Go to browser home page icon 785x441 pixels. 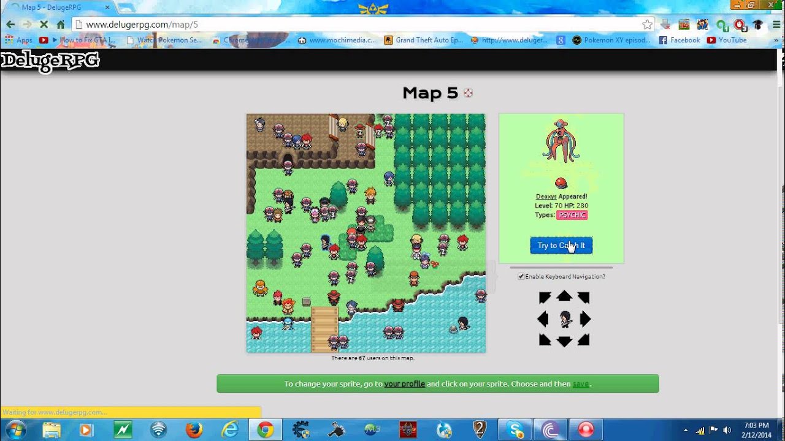point(60,24)
